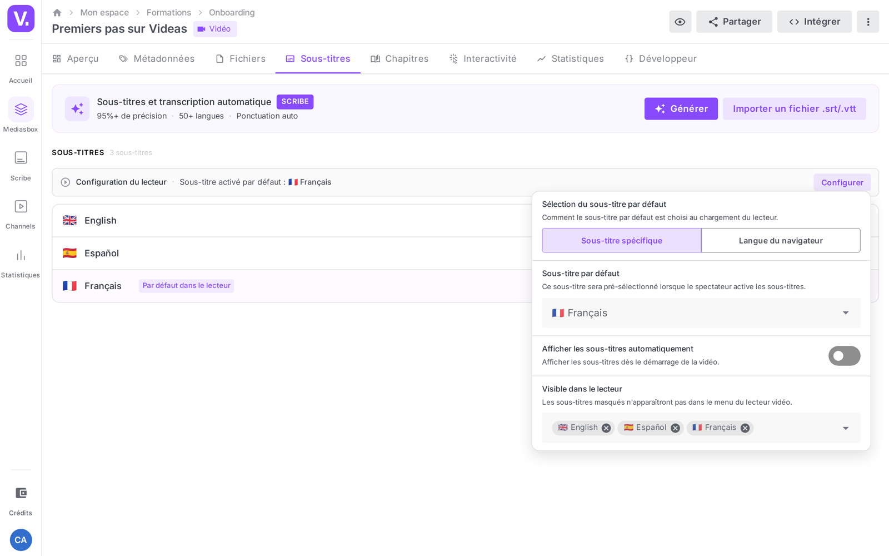Image resolution: width=889 pixels, height=556 pixels.
Task: Open the default subtitle Français dropdown
Action: [701, 313]
